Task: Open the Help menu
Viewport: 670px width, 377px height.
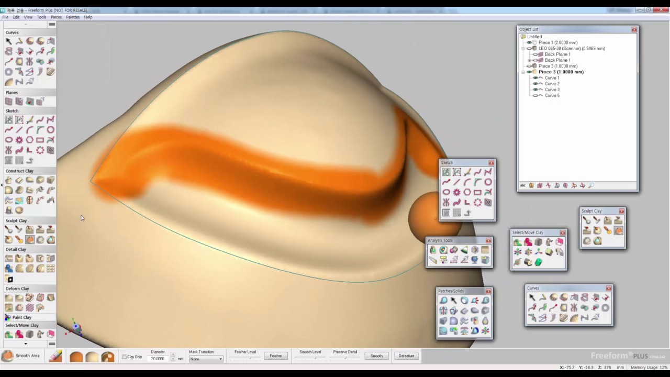Action: pos(88,17)
